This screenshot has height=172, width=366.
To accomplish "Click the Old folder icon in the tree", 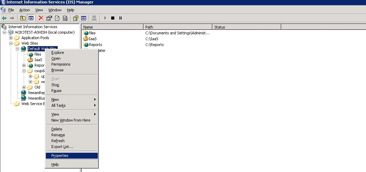I will pyautogui.click(x=30, y=87).
